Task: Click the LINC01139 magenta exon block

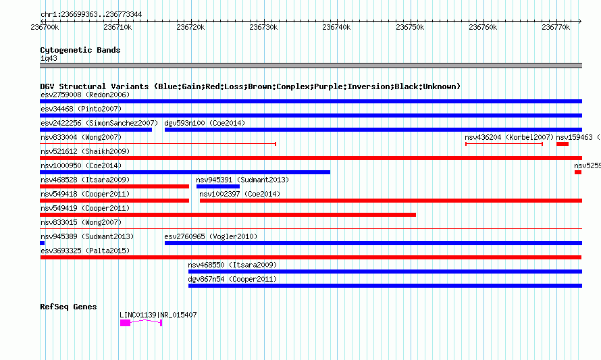Action: click(126, 323)
